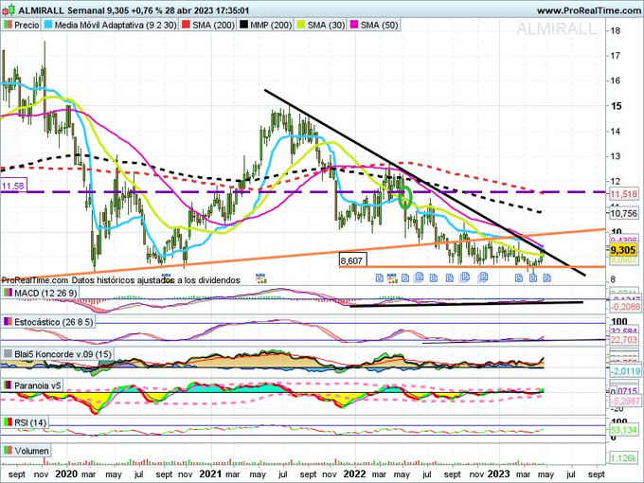The width and height of the screenshot is (644, 483).
Task: Select the -2,0119 Koncorde value label
Action: point(625,371)
